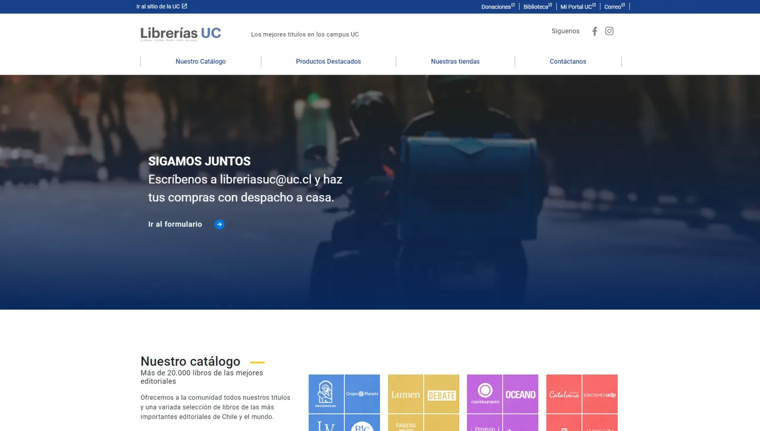
Task: Open the Correo top link
Action: (x=615, y=7)
